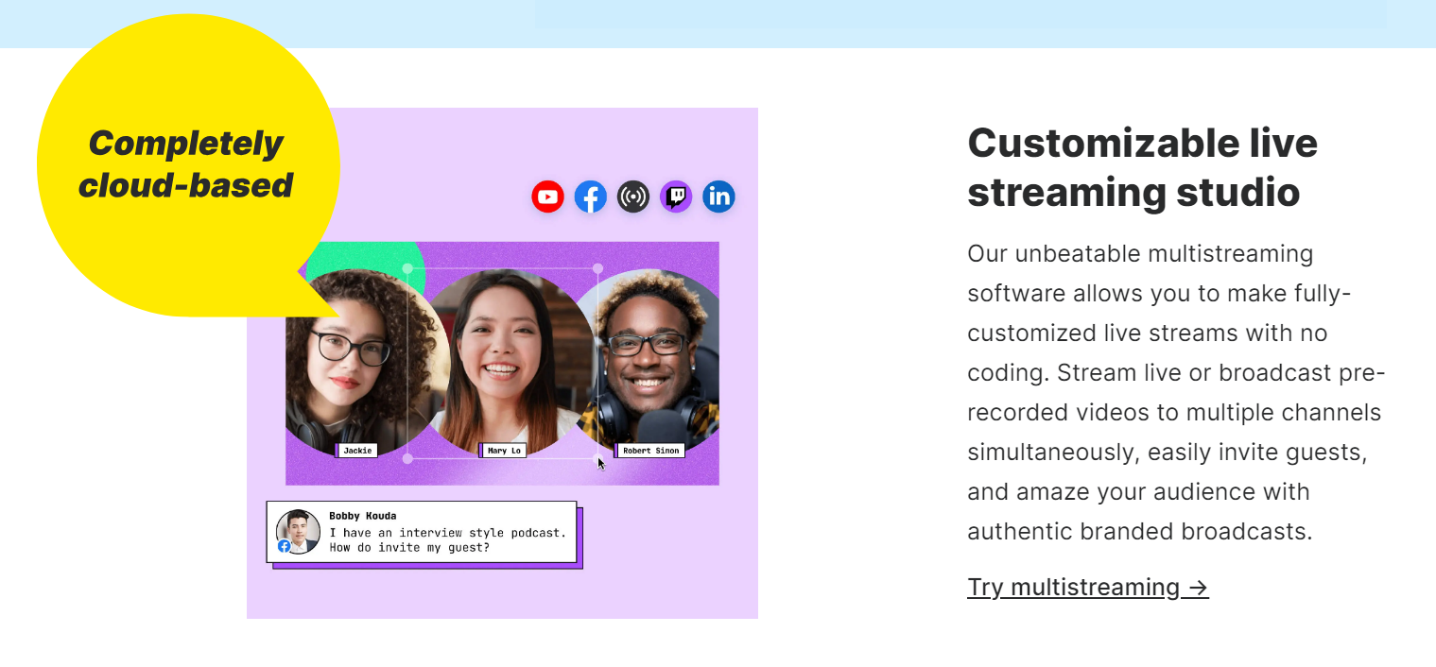
Task: Click the Jackie name label
Action: [x=357, y=451]
